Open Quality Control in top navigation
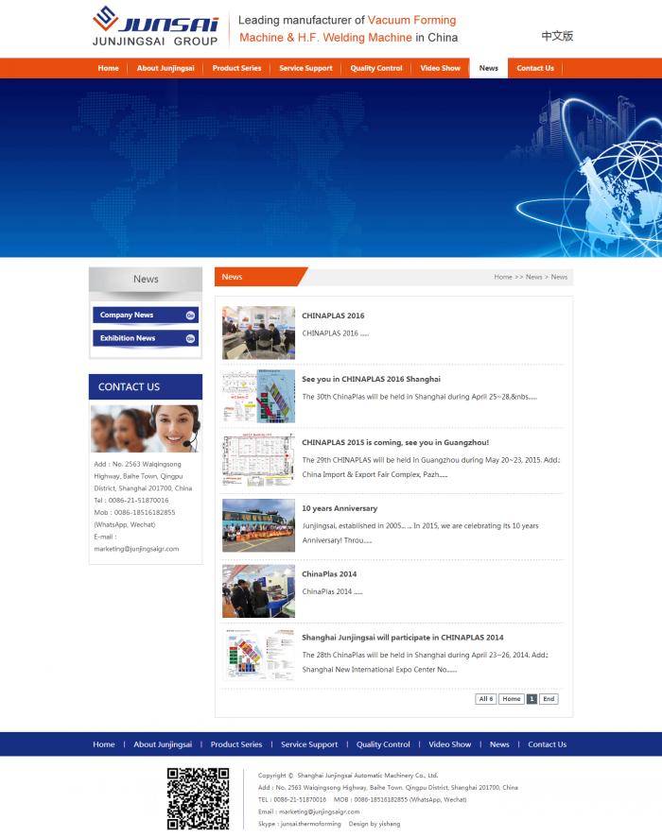 375,68
